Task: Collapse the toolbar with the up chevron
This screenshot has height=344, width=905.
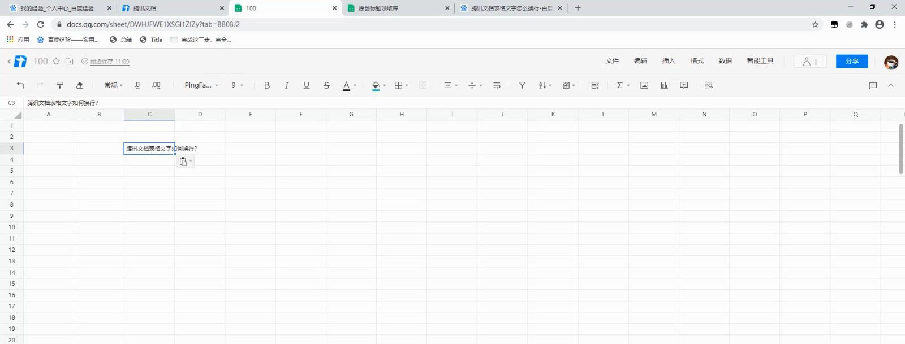Action: 891,85
